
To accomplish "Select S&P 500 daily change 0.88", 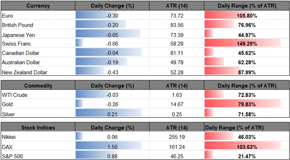I will point(112,157).
